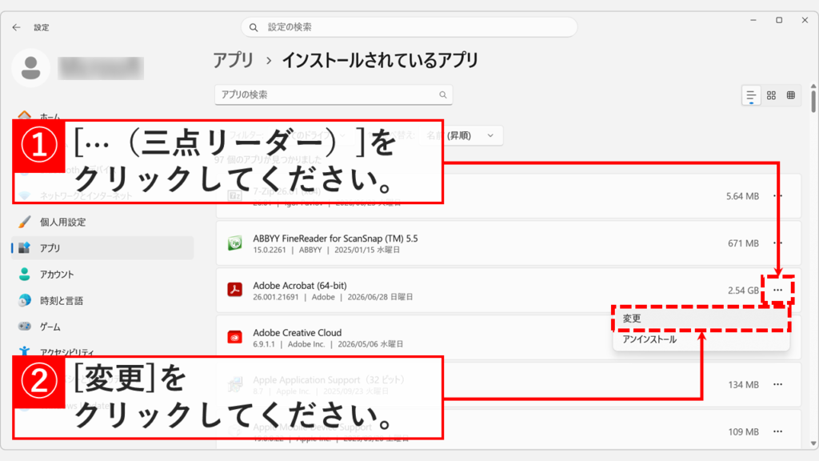This screenshot has height=461, width=819.
Task: Click the 個人用設定 brush icon
Action: click(25, 222)
